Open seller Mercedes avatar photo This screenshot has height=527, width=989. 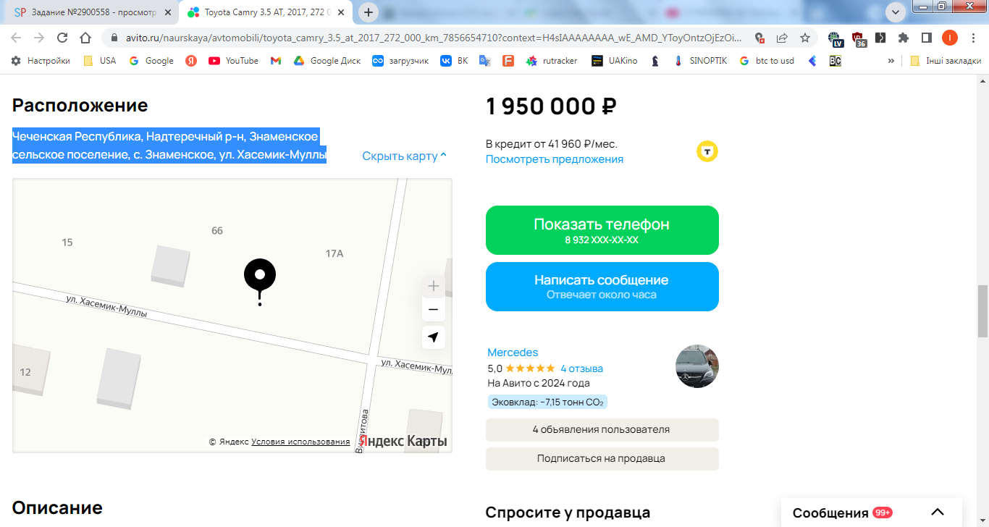coord(697,366)
